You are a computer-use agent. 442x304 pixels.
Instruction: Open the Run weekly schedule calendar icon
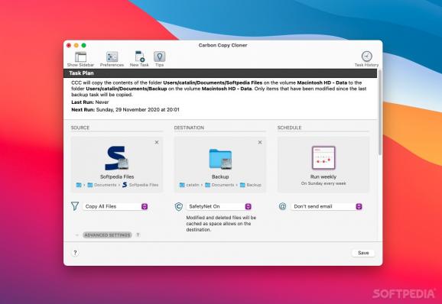pos(323,157)
